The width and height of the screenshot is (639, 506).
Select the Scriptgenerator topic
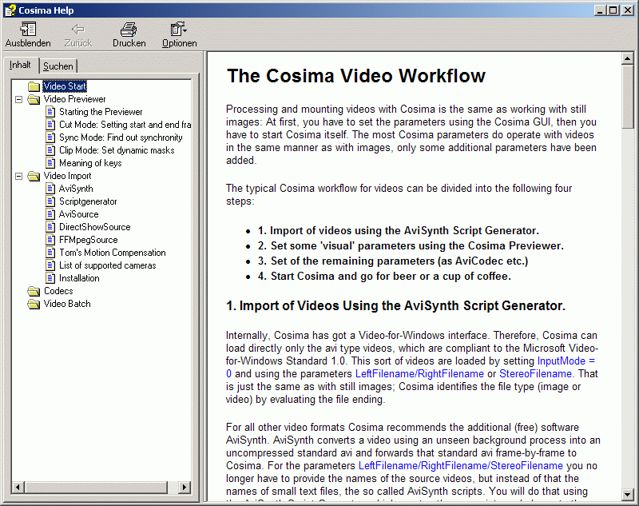[88, 201]
